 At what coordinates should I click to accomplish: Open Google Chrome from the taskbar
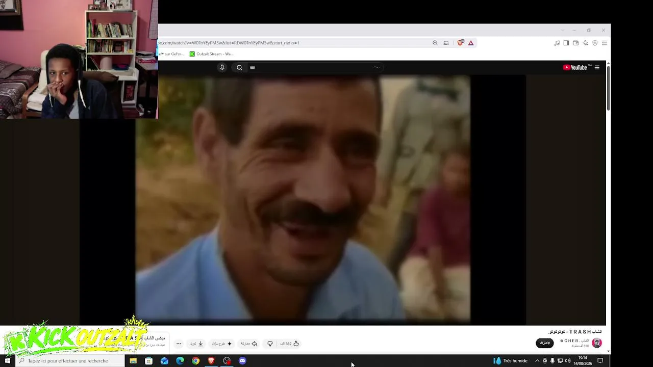[195, 361]
